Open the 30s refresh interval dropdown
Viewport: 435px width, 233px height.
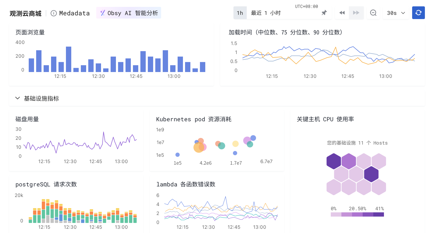click(x=396, y=13)
